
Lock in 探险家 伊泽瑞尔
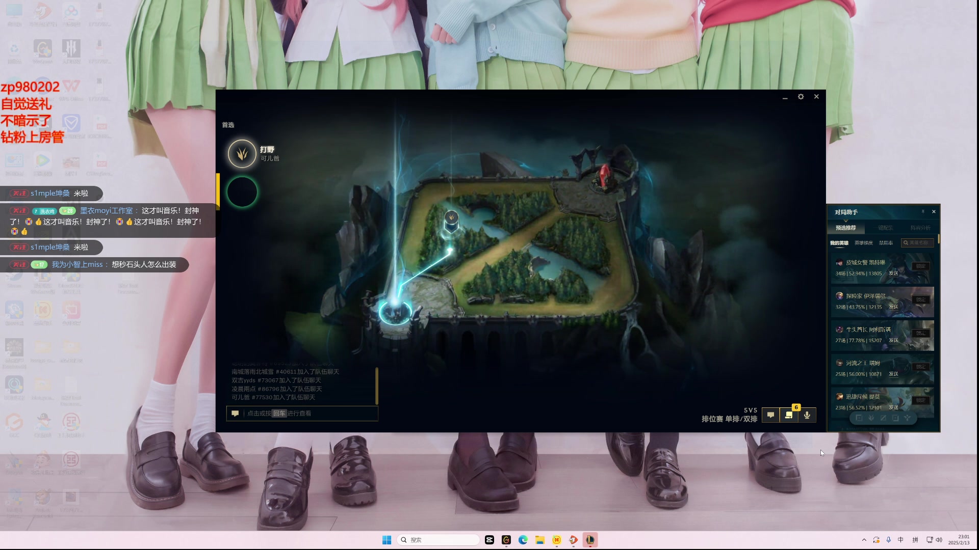click(x=921, y=299)
